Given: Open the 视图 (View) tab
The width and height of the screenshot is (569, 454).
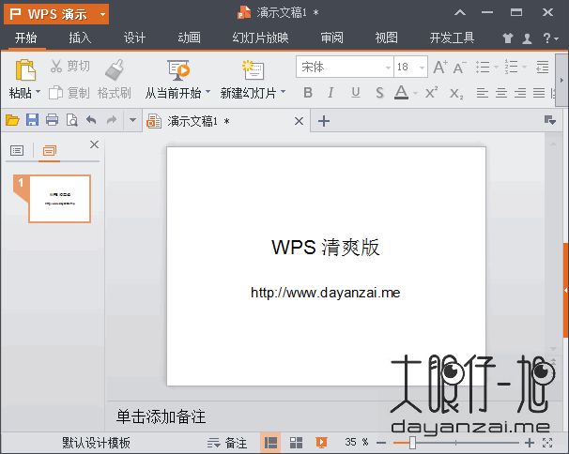Looking at the screenshot, I should tap(386, 38).
